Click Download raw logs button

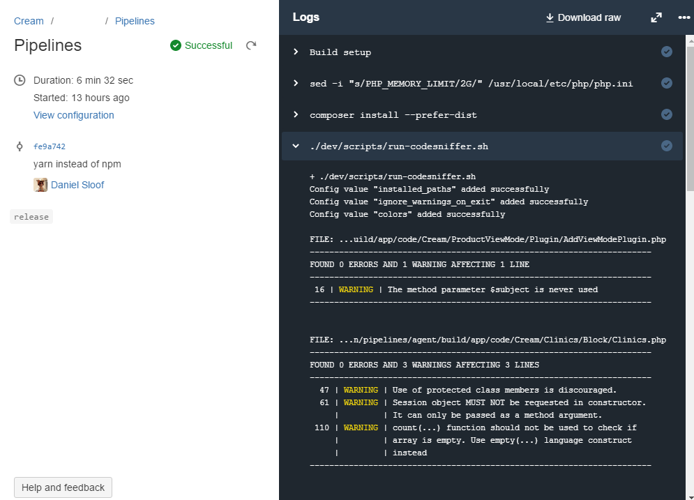583,17
